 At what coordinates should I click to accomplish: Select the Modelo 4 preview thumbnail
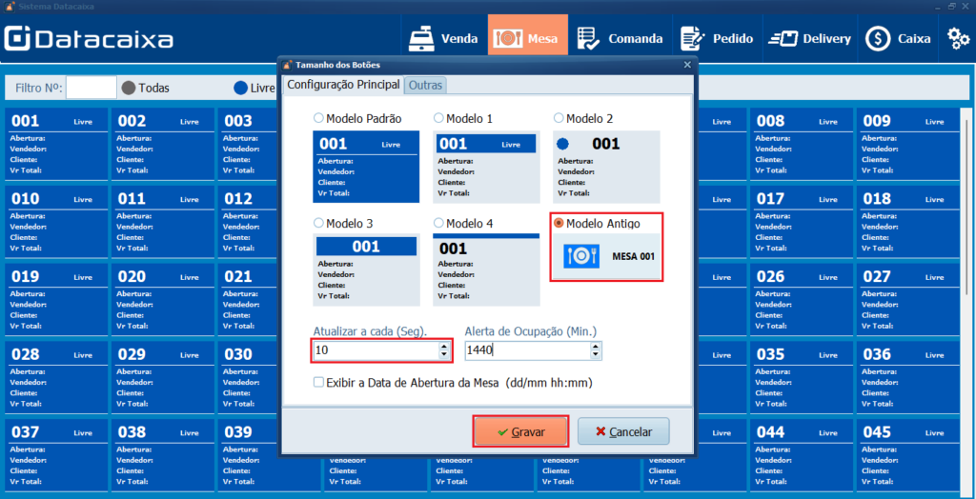click(486, 270)
